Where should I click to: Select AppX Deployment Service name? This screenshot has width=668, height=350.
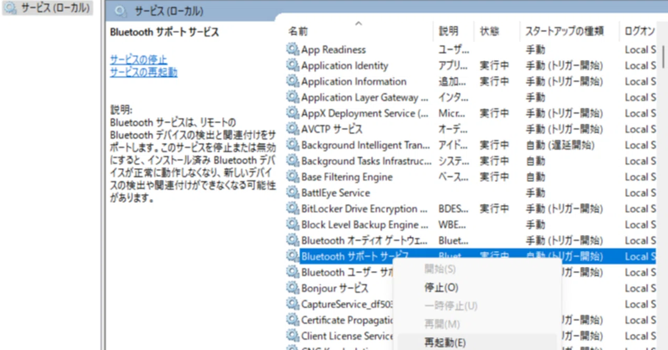[365, 113]
